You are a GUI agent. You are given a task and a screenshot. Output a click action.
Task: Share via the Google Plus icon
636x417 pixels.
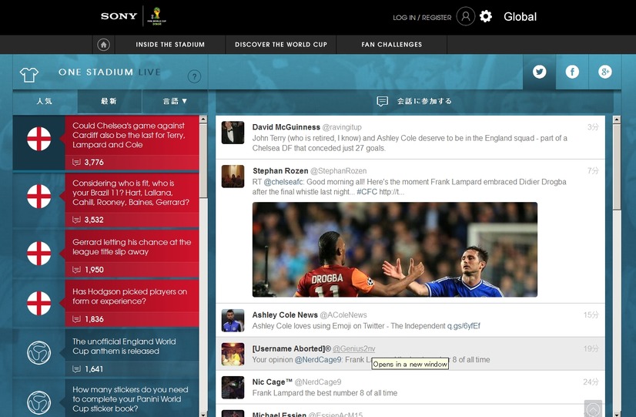605,72
